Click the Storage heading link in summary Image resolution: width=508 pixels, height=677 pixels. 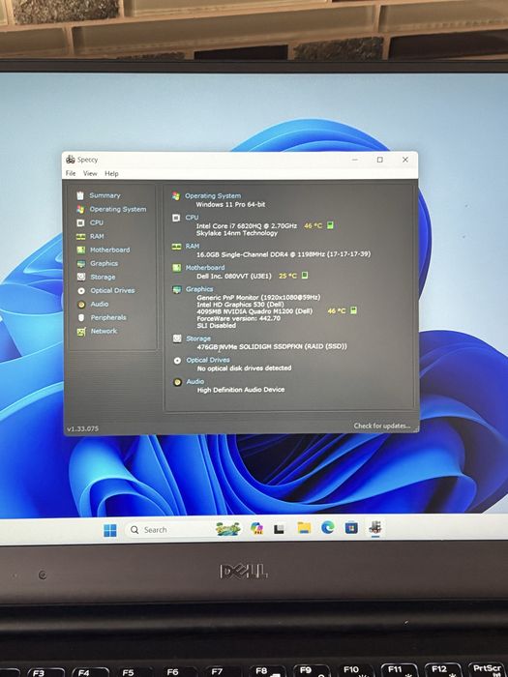coord(198,338)
